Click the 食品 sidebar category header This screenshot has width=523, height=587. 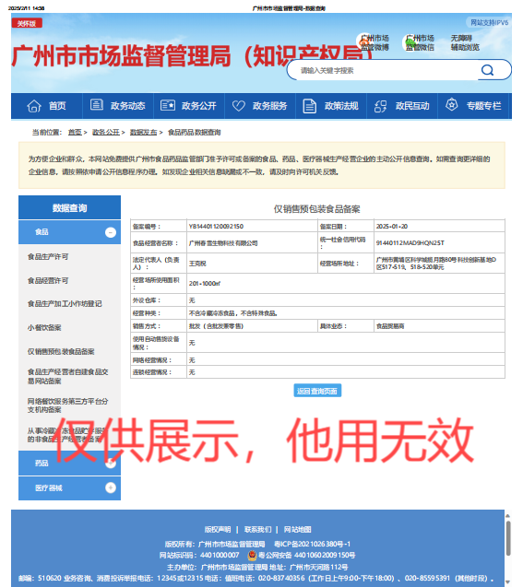click(70, 232)
